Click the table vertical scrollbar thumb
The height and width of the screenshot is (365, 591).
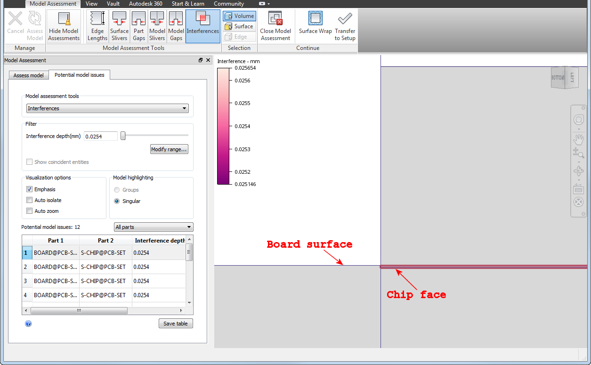(189, 252)
